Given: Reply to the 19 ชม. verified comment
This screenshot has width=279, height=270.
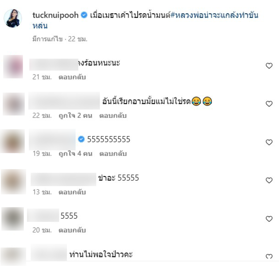Looking at the screenshot, I should point(113,154).
